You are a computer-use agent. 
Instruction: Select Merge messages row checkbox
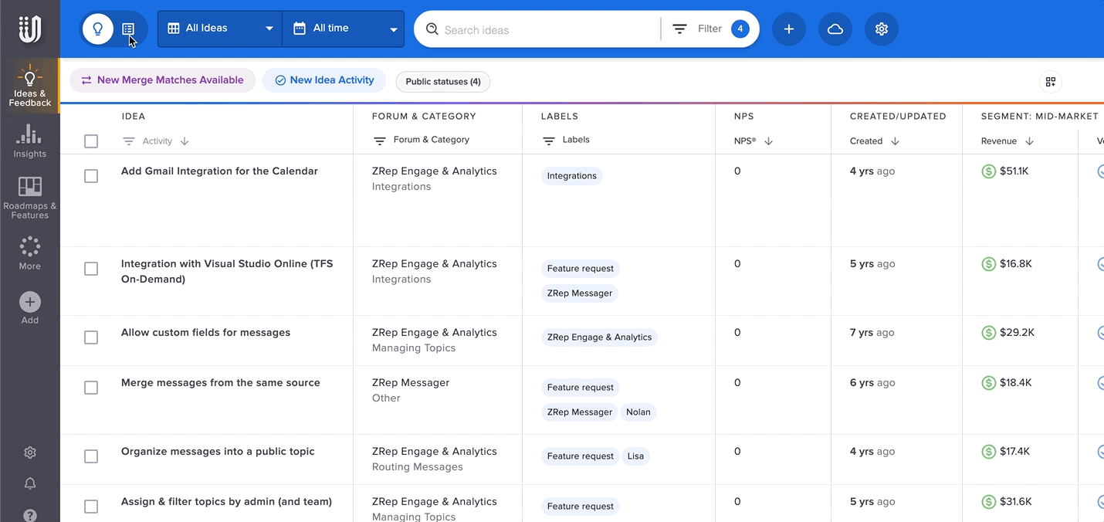point(91,388)
